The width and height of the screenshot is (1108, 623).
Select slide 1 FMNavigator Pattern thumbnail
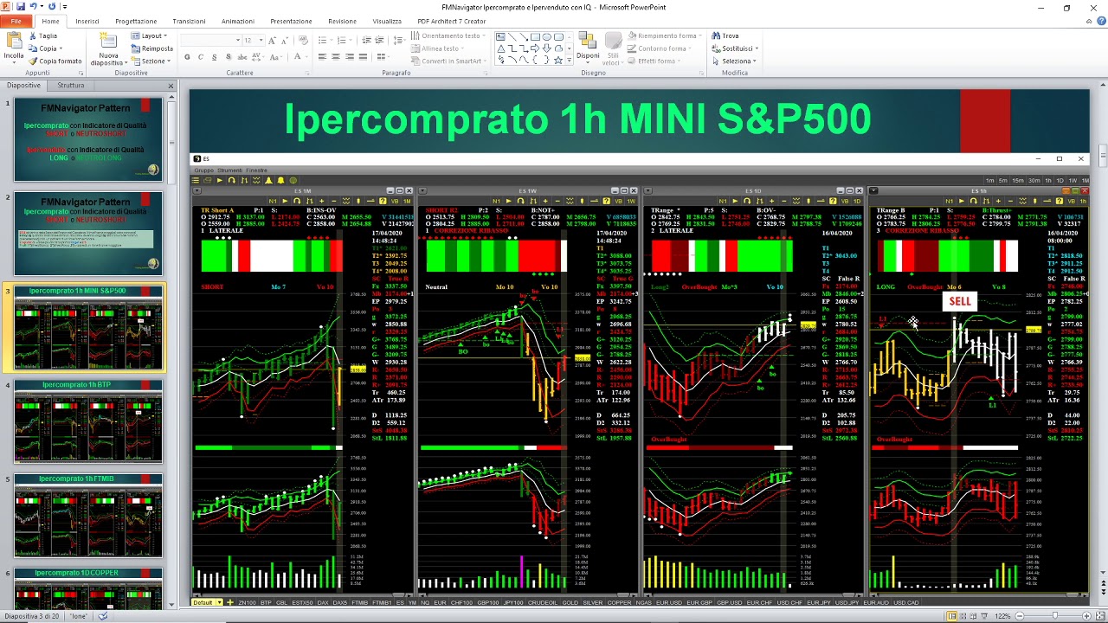(87, 140)
